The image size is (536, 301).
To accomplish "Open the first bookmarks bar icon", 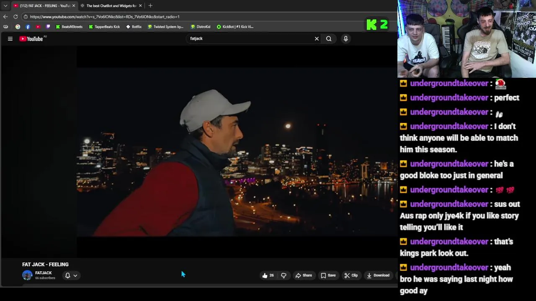I will pyautogui.click(x=5, y=27).
